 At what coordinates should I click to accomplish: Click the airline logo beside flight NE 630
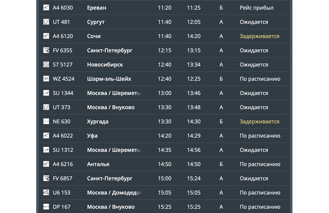[46, 121]
